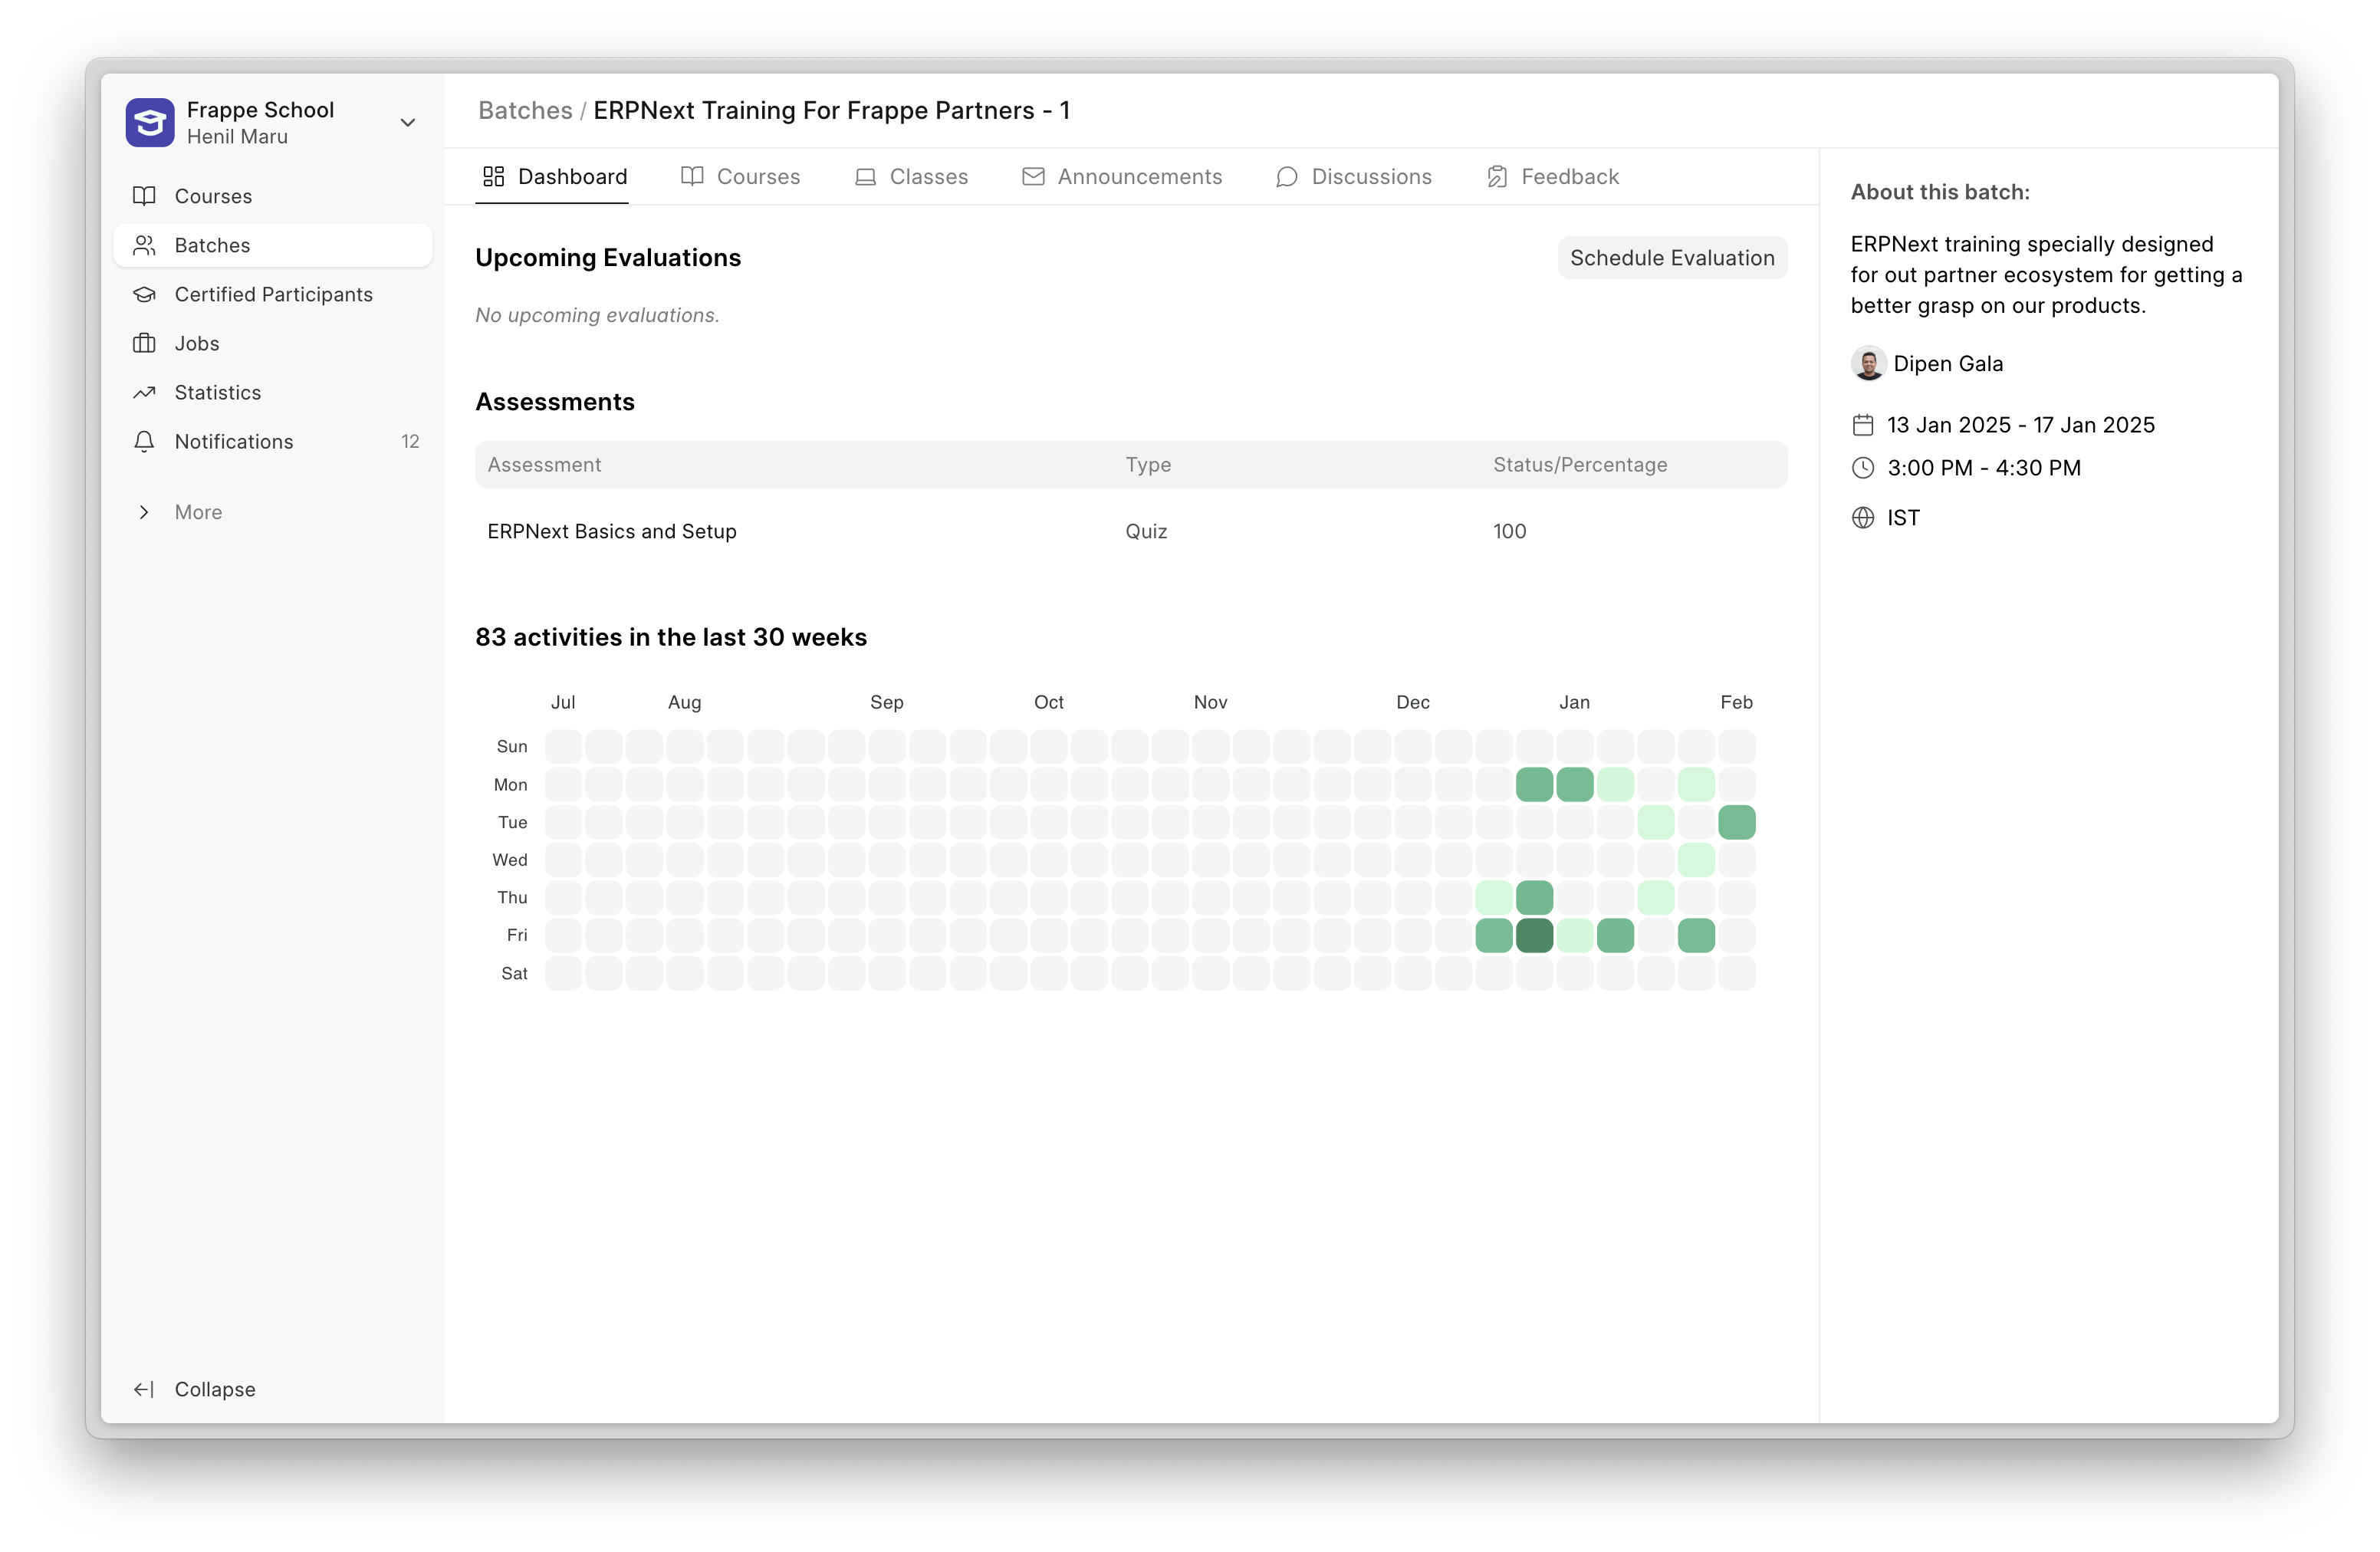2380x1552 pixels.
Task: Go to the Discussions tab
Action: [1354, 177]
